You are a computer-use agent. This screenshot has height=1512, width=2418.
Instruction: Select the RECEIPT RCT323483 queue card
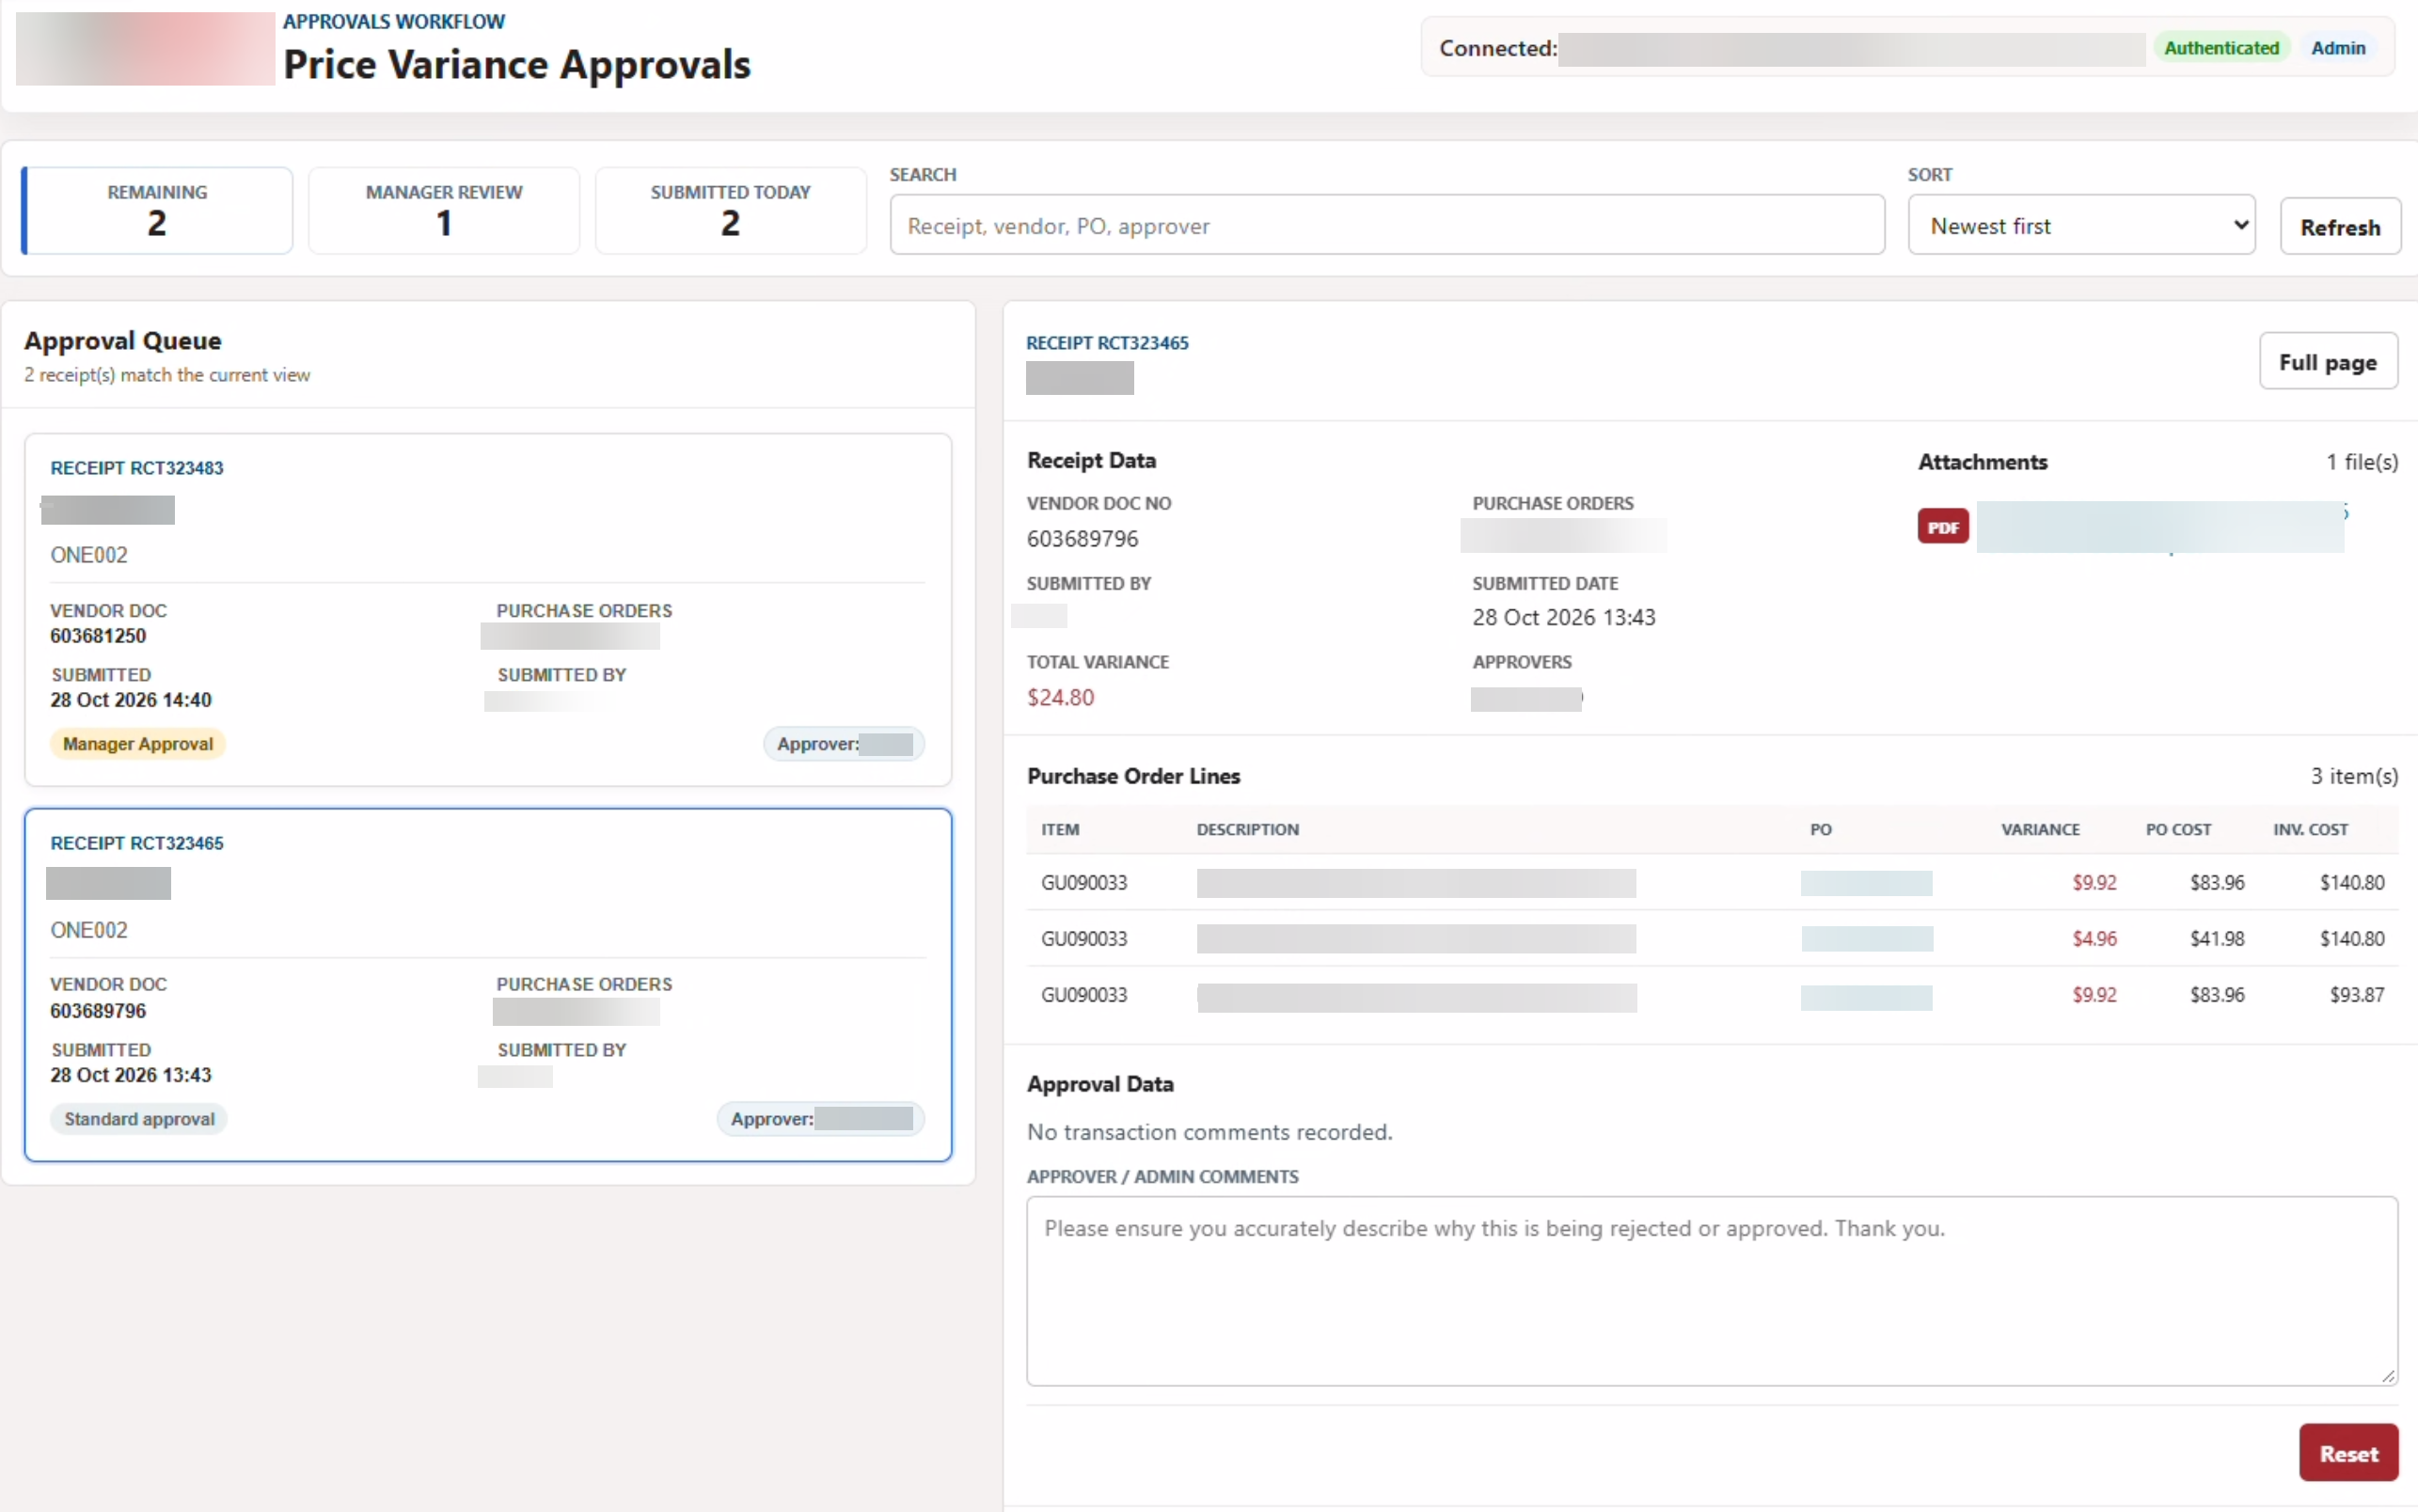tap(488, 609)
